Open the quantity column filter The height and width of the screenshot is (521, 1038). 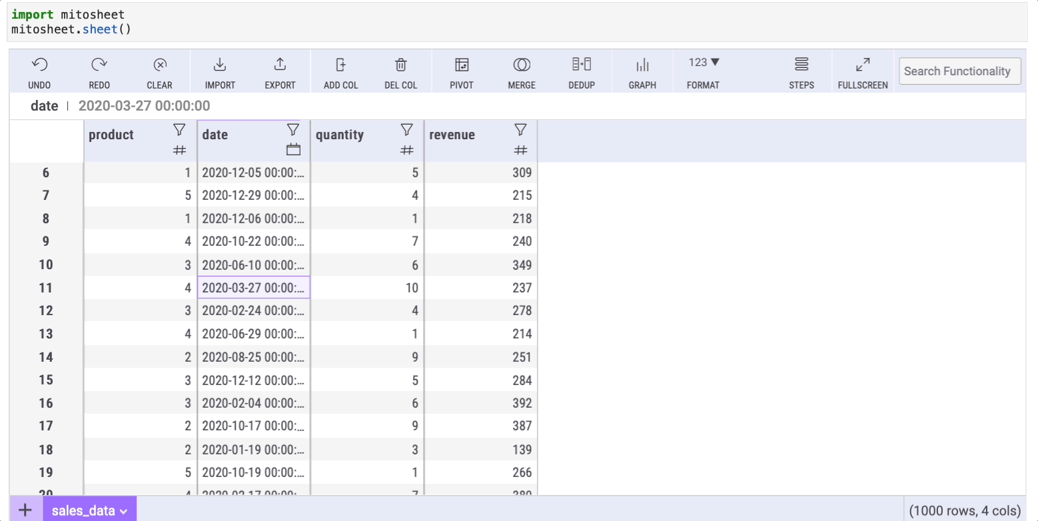coord(407,129)
